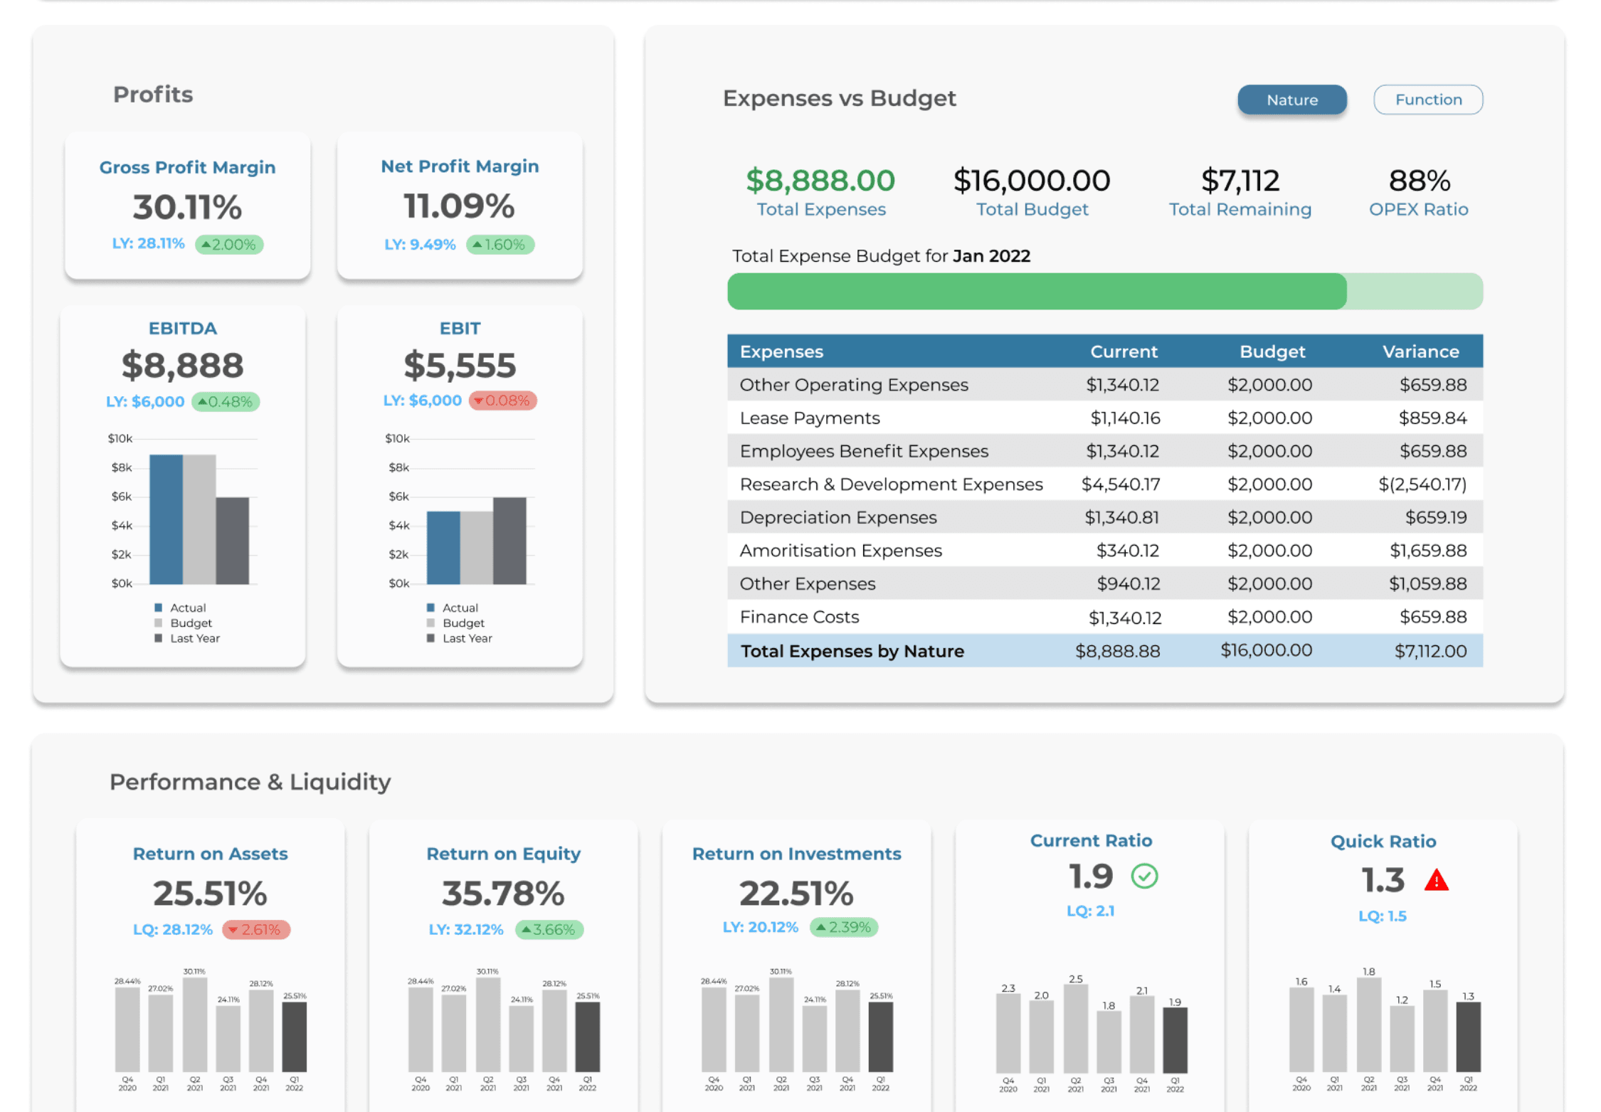Click the Current Ratio green checkmark icon
Viewport: 1601px width, 1112px height.
click(1144, 876)
